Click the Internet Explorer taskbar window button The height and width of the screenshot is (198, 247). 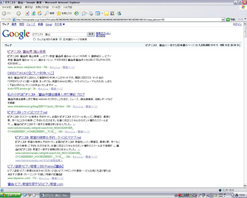(55, 195)
